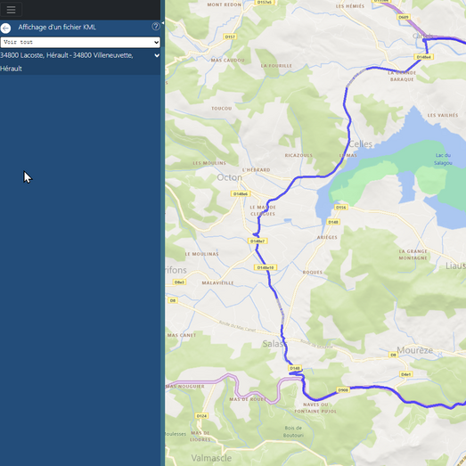Click the D956 road shield by the lake
The image size is (466, 466).
(x=341, y=207)
